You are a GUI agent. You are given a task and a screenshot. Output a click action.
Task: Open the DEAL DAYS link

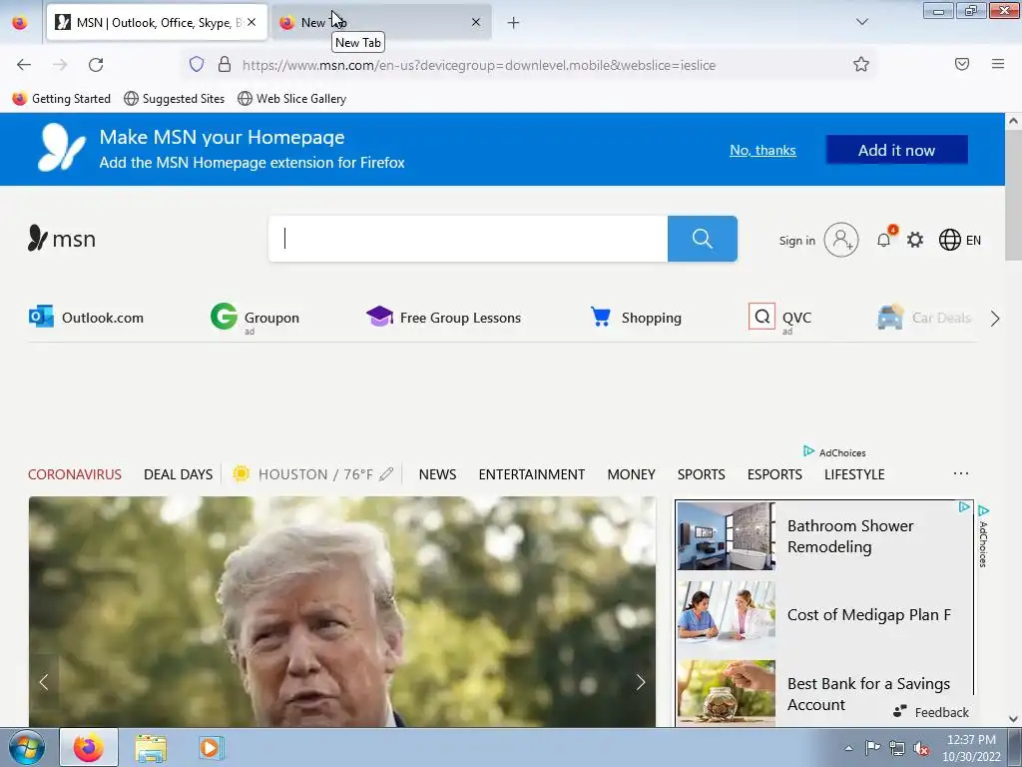[178, 474]
